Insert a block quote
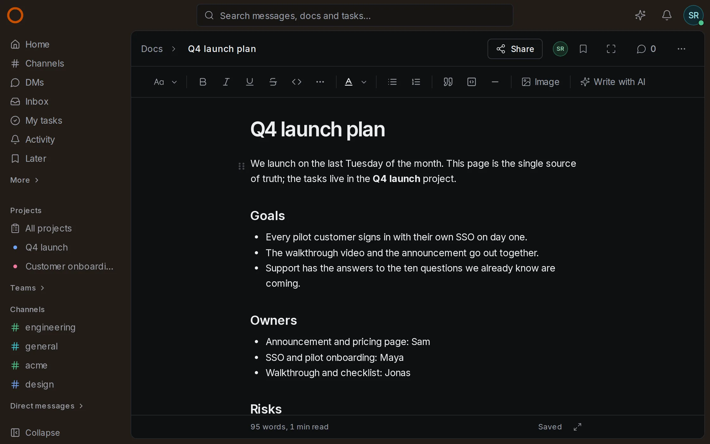Image resolution: width=710 pixels, height=444 pixels. [448, 82]
